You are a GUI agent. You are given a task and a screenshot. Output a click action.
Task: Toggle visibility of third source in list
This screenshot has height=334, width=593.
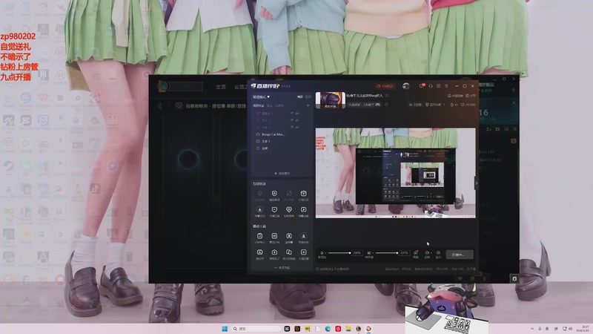tap(292, 127)
